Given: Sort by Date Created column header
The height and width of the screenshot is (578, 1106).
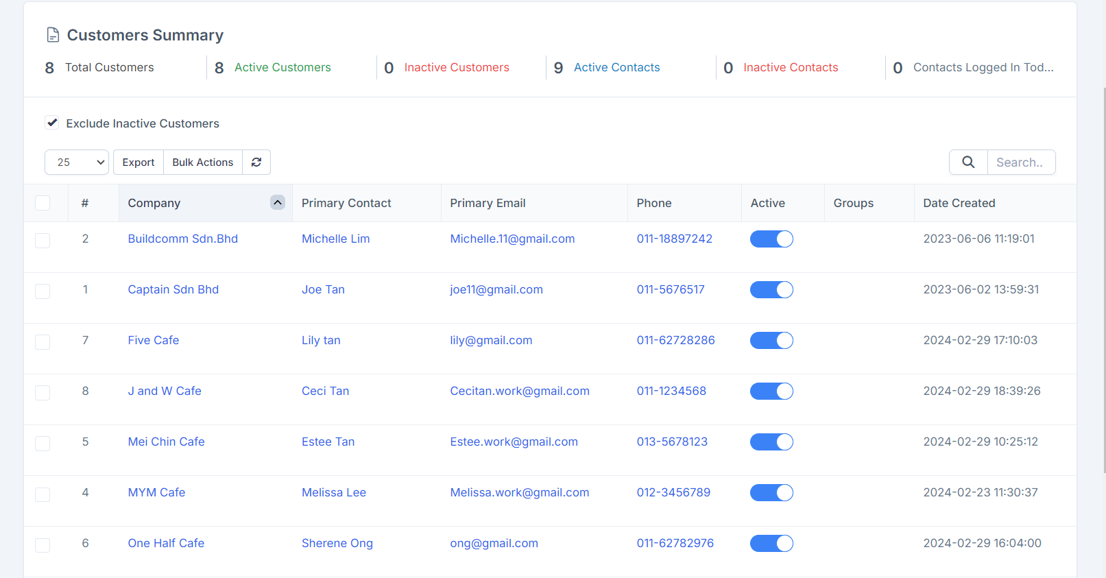Looking at the screenshot, I should (959, 203).
